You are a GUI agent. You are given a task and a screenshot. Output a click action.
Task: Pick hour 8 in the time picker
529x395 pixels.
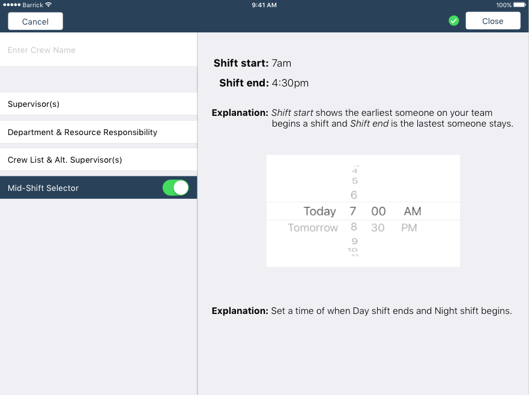(354, 228)
